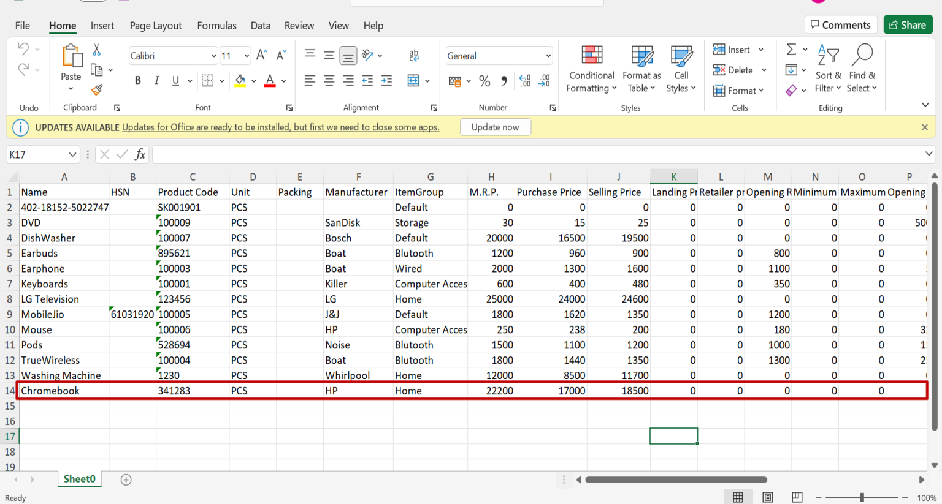
Task: Click the Share button
Action: [908, 25]
